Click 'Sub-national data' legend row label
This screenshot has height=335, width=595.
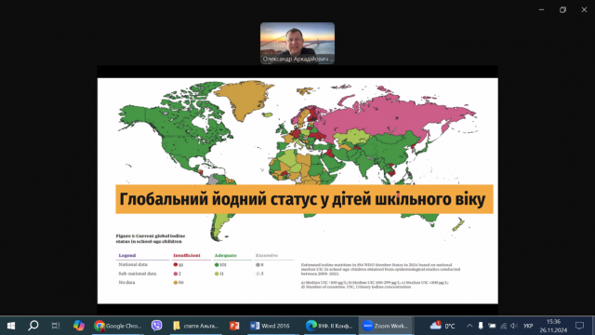(x=138, y=274)
